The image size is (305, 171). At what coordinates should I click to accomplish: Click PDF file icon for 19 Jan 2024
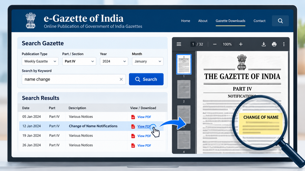[133, 136]
